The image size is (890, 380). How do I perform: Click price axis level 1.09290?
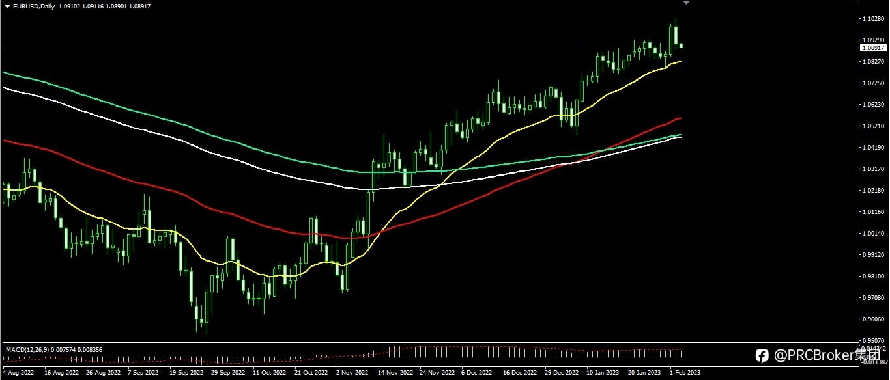[872, 40]
